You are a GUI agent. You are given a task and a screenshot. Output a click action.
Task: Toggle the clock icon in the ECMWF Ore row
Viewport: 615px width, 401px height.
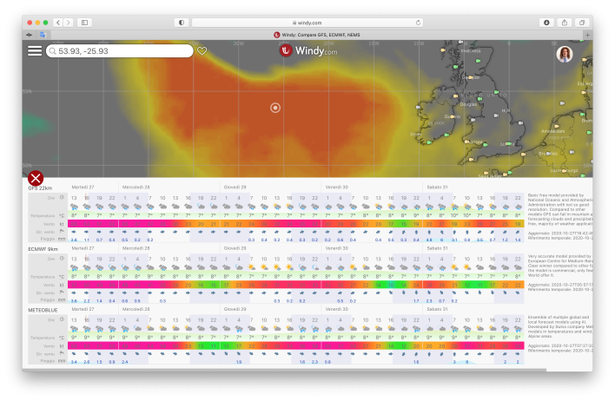point(62,259)
